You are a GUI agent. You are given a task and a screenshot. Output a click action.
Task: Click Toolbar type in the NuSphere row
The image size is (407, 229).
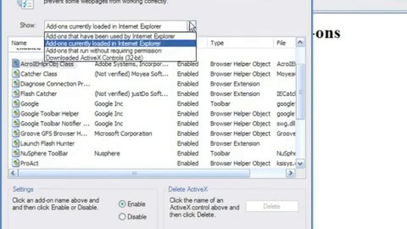[x=220, y=153]
